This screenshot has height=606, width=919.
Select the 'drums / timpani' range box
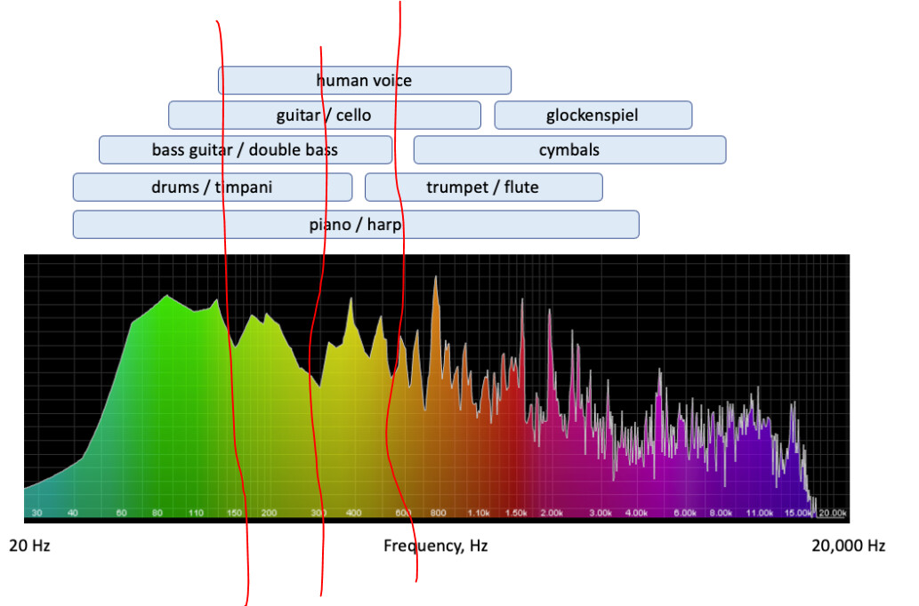(213, 187)
